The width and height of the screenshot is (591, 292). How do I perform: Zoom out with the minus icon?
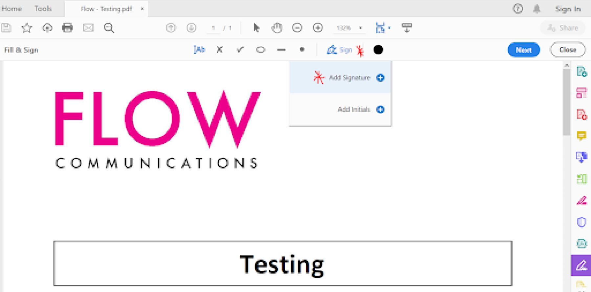coord(297,28)
